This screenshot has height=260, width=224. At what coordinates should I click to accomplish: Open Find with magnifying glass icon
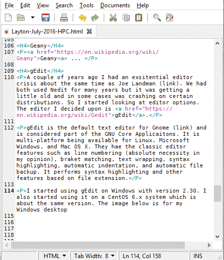tap(157, 17)
